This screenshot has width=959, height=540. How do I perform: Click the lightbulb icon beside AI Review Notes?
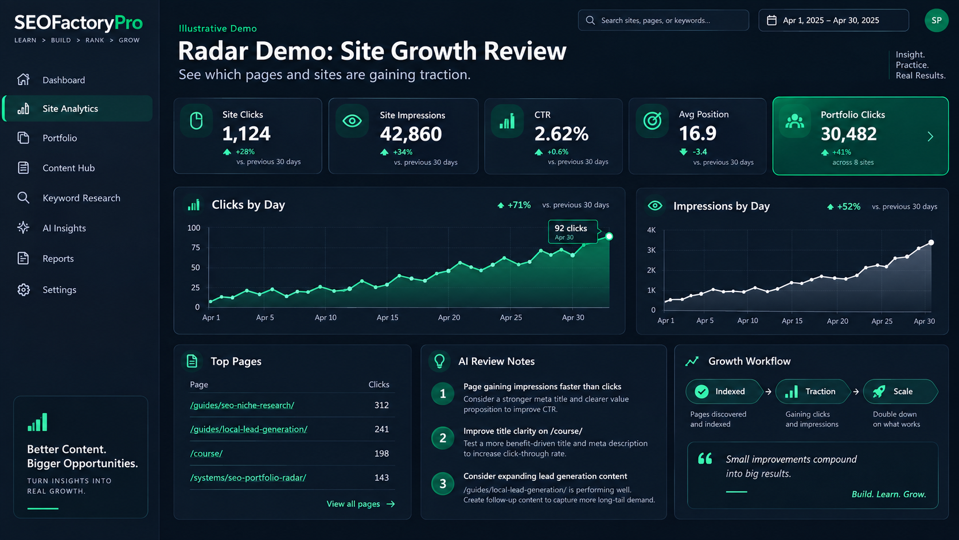coord(439,361)
